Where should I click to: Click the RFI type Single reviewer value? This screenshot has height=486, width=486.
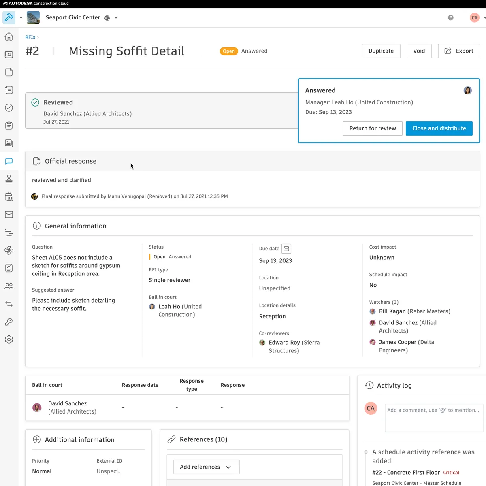[x=169, y=280]
